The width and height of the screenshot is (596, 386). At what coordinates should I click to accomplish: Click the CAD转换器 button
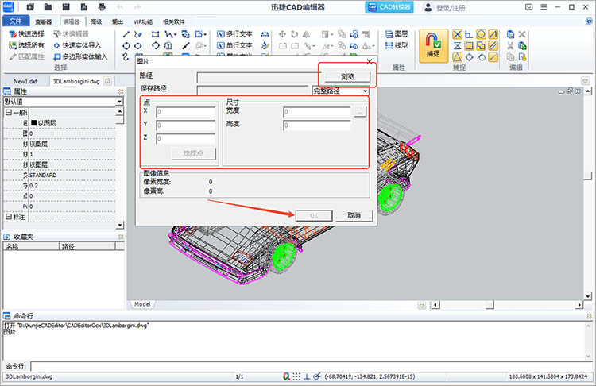click(389, 7)
